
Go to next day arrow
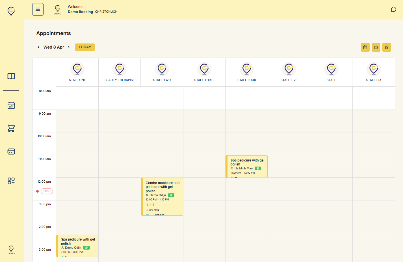(69, 47)
